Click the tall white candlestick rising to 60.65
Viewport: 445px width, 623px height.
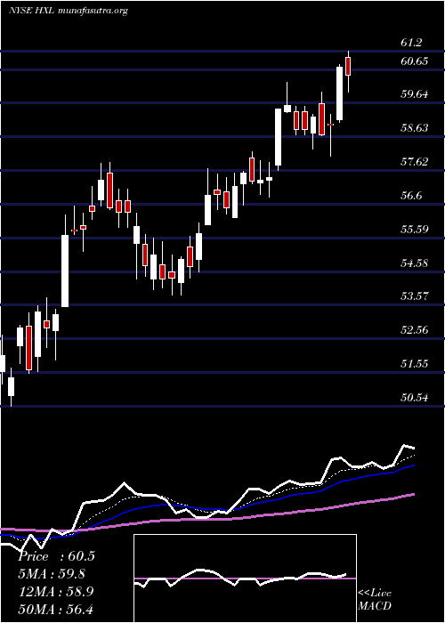tap(339, 93)
